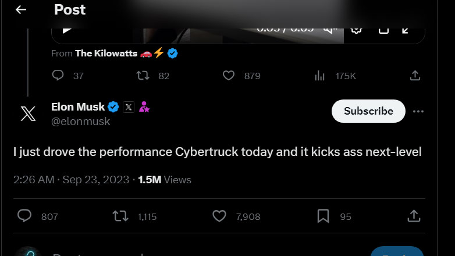Click the pink subscriptions badge icon
Viewport: 455px width, 256px height.
point(144,107)
